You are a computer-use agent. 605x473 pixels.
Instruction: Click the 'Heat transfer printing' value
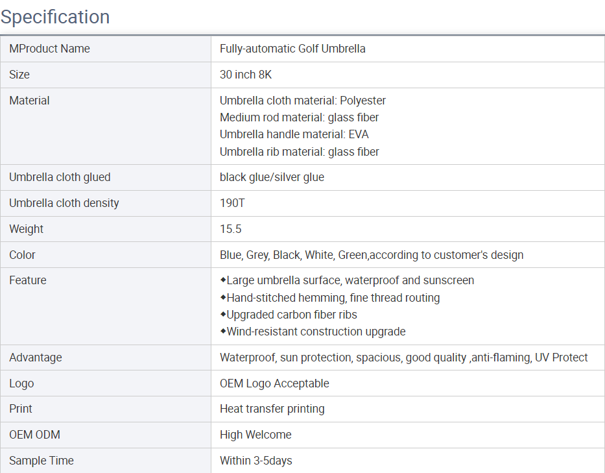tap(272, 409)
